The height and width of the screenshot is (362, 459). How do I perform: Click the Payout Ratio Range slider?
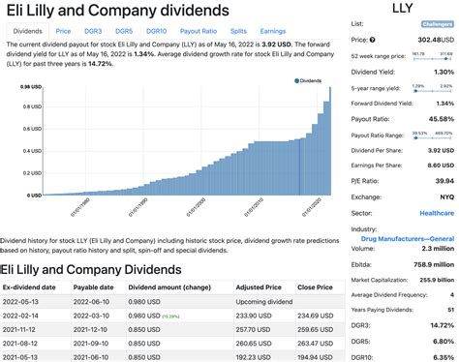(433, 138)
